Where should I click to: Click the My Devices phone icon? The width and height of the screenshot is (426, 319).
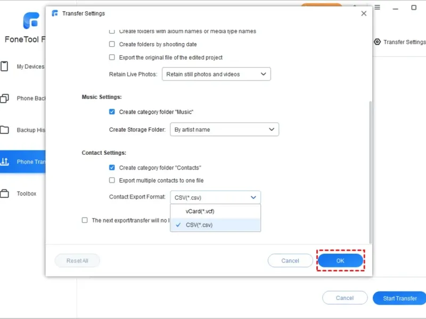pos(5,66)
